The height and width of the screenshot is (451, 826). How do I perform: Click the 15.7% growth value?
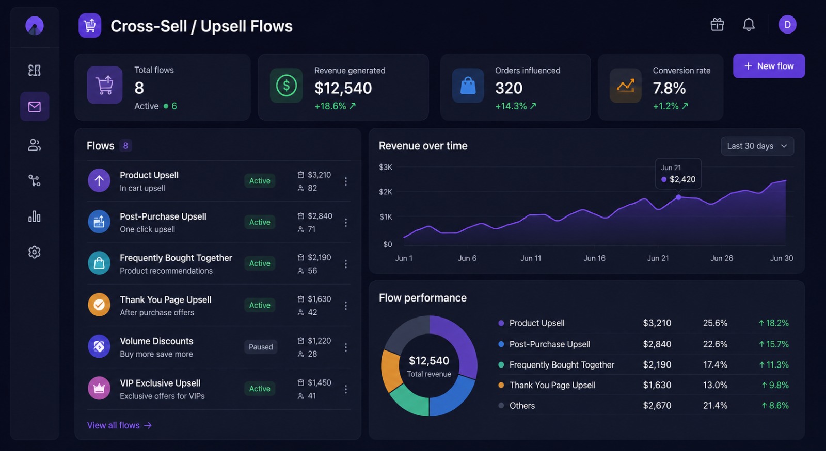774,344
